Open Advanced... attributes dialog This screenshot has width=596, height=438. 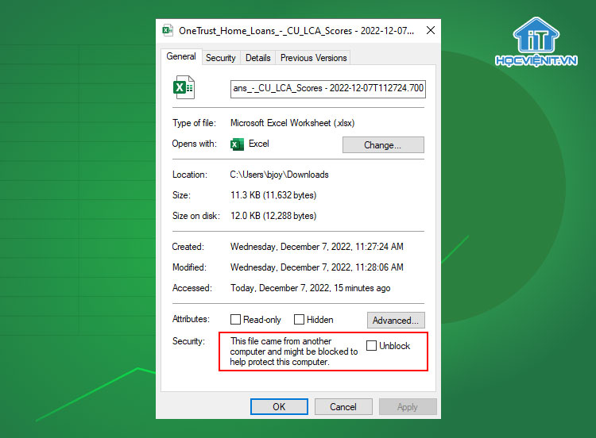(396, 321)
